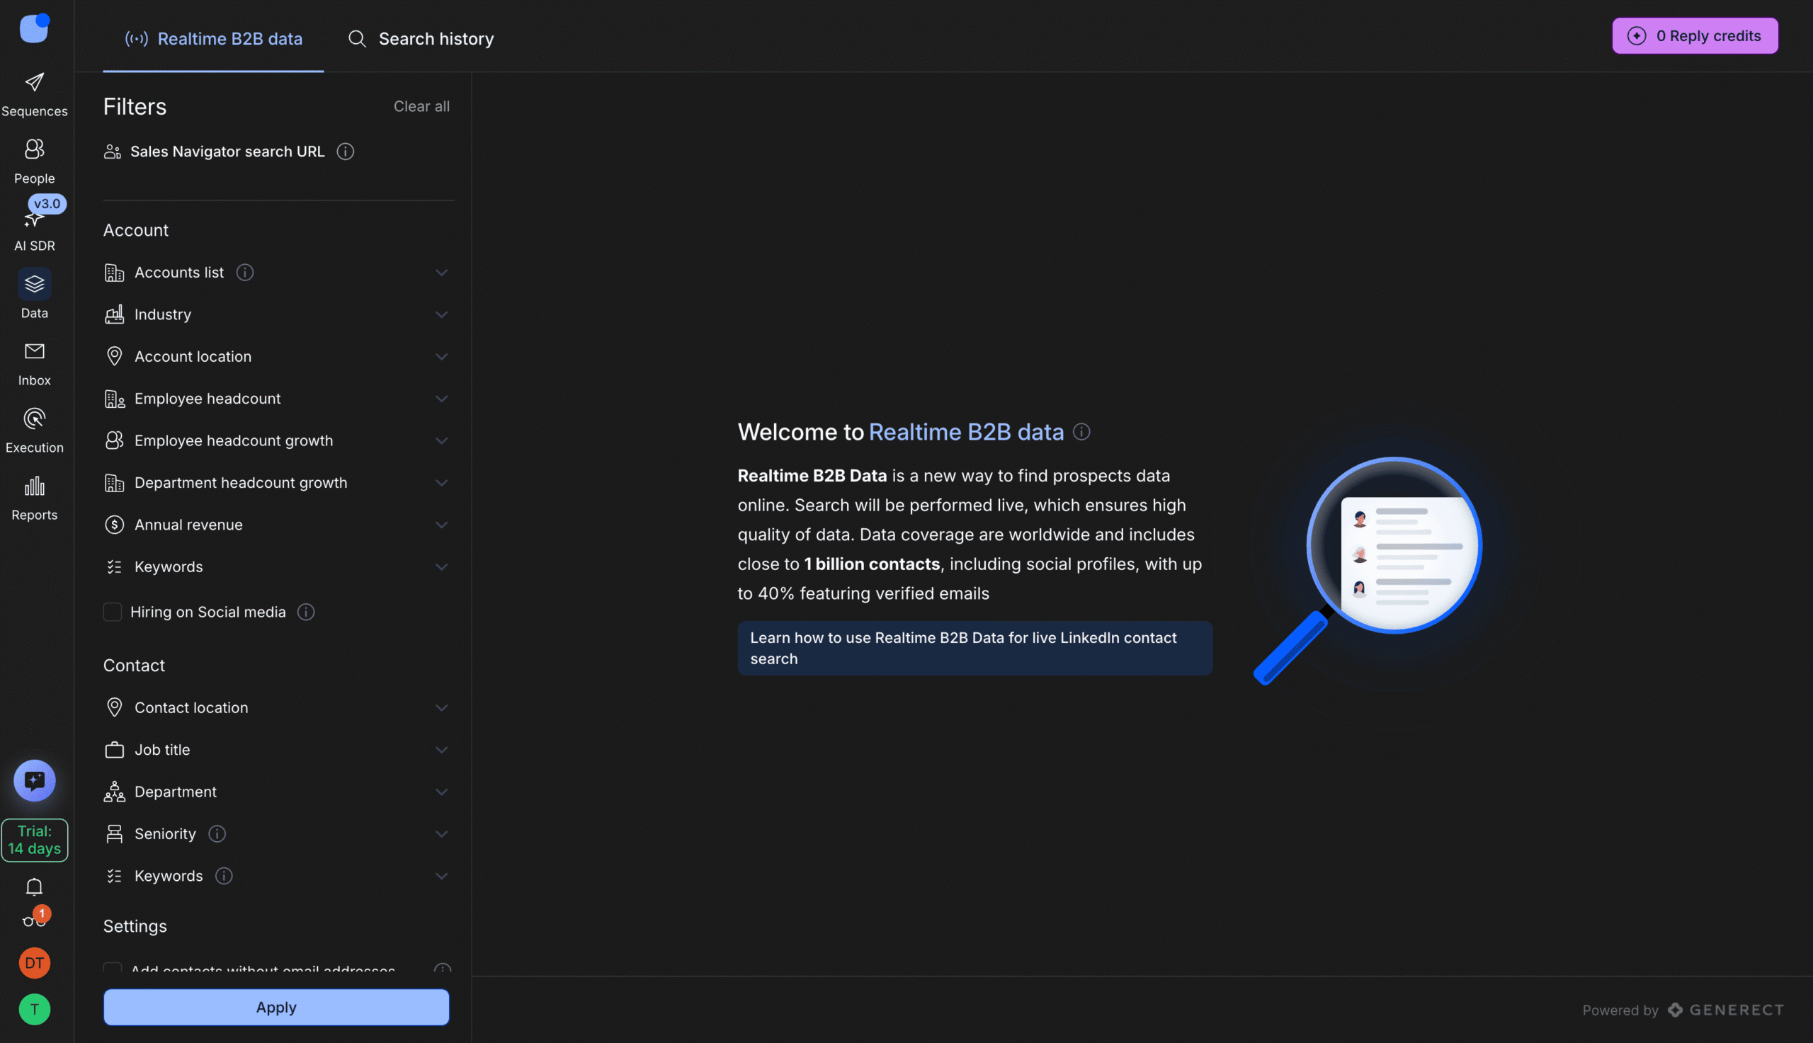Expand the Account location filter
The height and width of the screenshot is (1043, 1813).
(441, 357)
